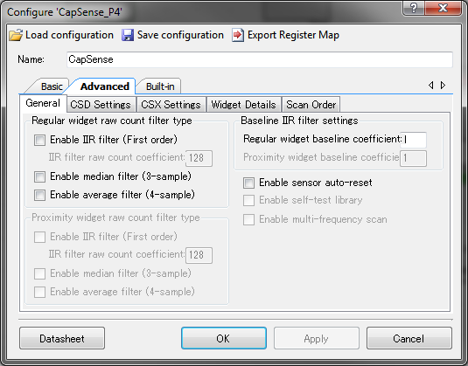Open the CSD Settings sub-tab
This screenshot has height=366, width=468.
101,105
